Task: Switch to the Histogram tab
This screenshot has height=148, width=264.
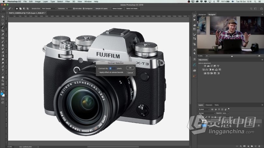Action: 202,15
